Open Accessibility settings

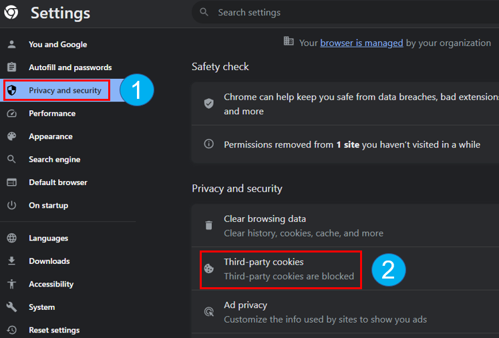51,284
